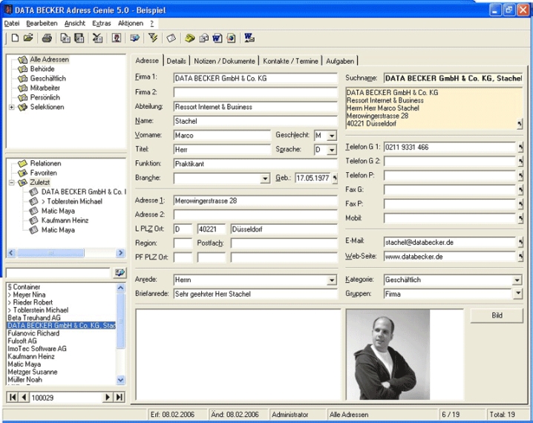This screenshot has height=423, width=533.
Task: Click the Telefon G 1 input field
Action: coord(448,147)
